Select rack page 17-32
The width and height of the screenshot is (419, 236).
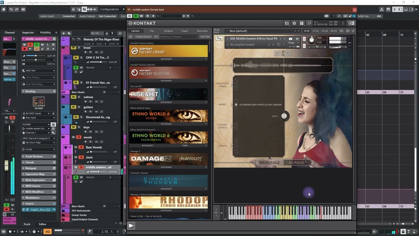316,31
